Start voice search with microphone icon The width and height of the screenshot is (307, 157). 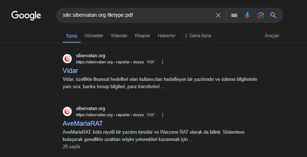248,15
